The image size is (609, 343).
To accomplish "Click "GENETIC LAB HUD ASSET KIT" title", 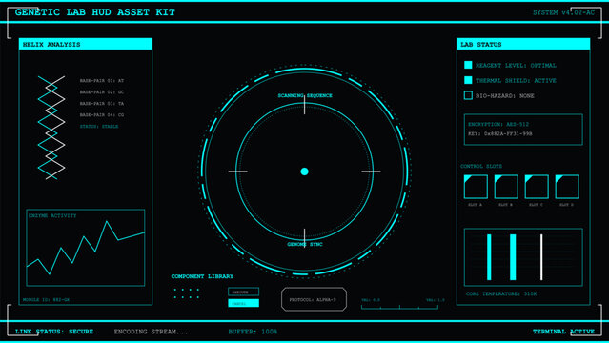I will [x=95, y=12].
